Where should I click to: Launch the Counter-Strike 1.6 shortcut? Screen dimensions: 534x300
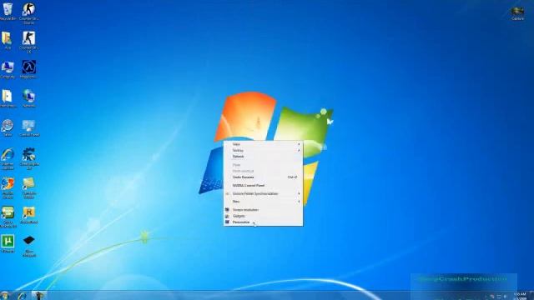click(29, 42)
